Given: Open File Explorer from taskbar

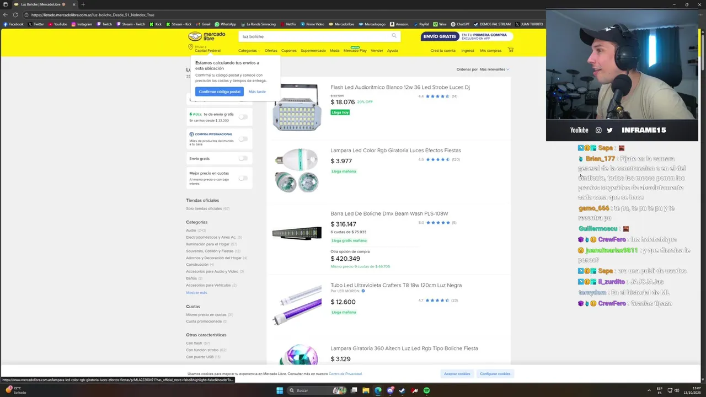Looking at the screenshot, I should 366,390.
